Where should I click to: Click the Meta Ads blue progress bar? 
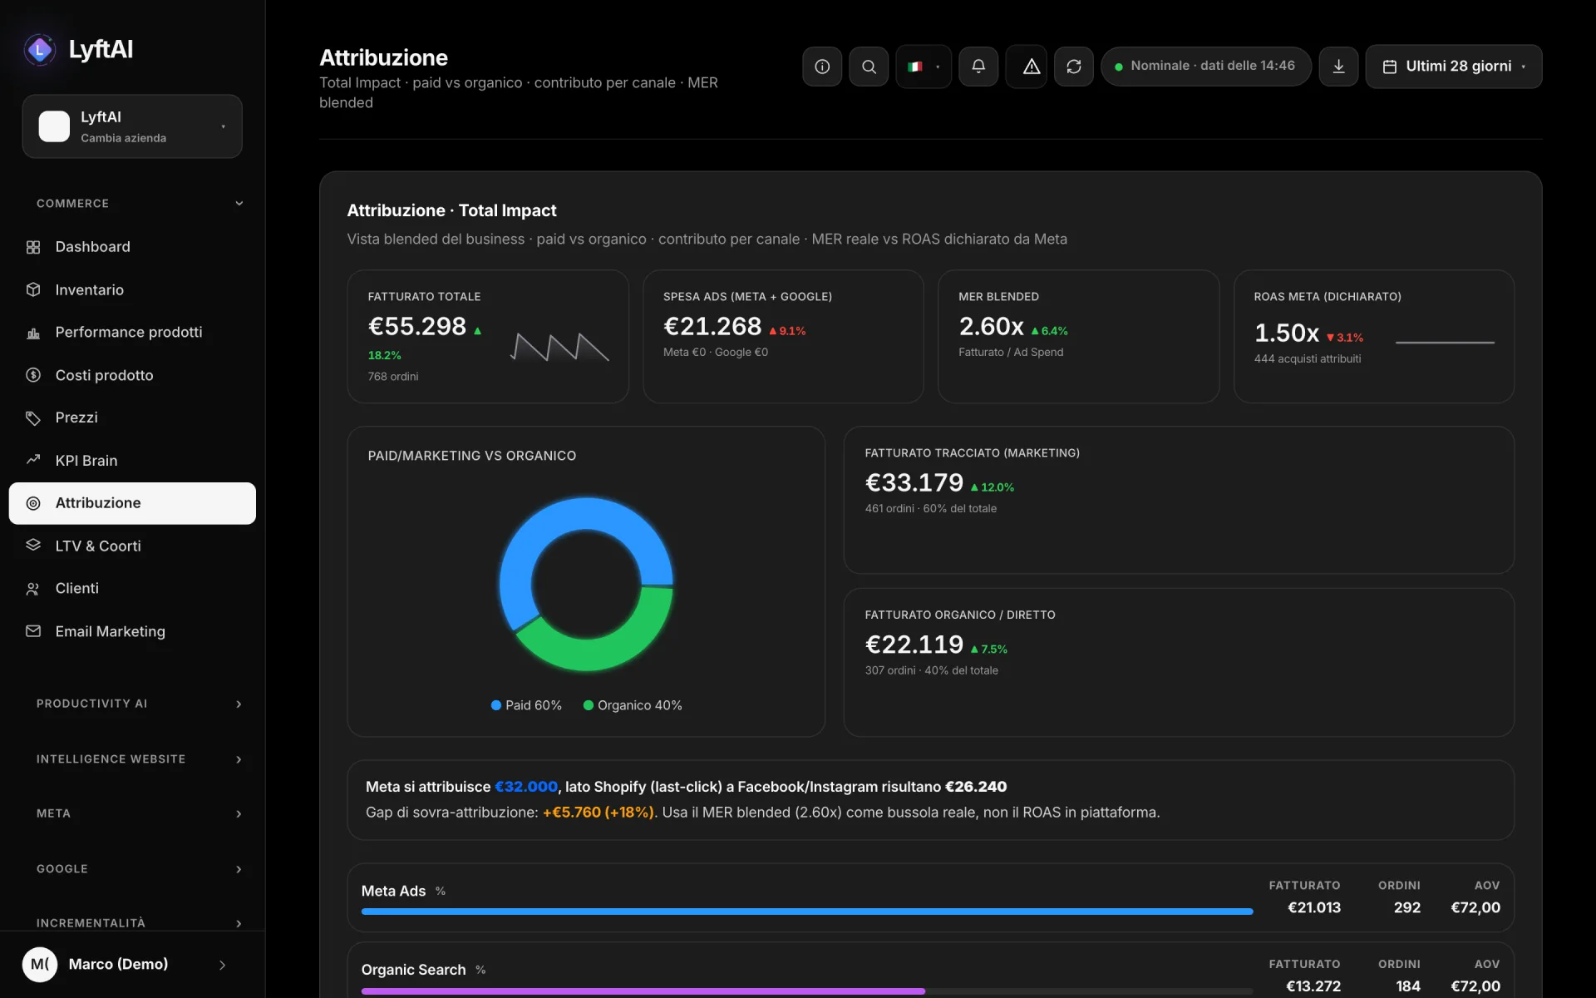tap(807, 912)
